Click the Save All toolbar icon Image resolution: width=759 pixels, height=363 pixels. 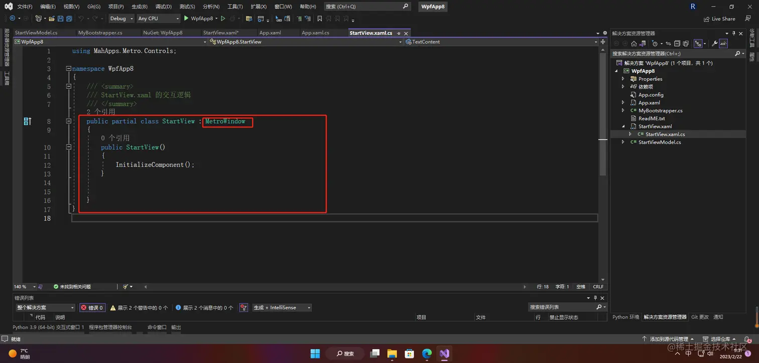tap(69, 19)
